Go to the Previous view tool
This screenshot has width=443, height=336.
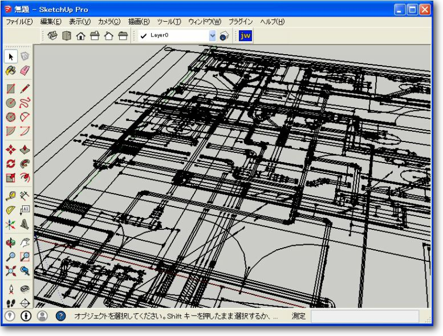(25, 271)
